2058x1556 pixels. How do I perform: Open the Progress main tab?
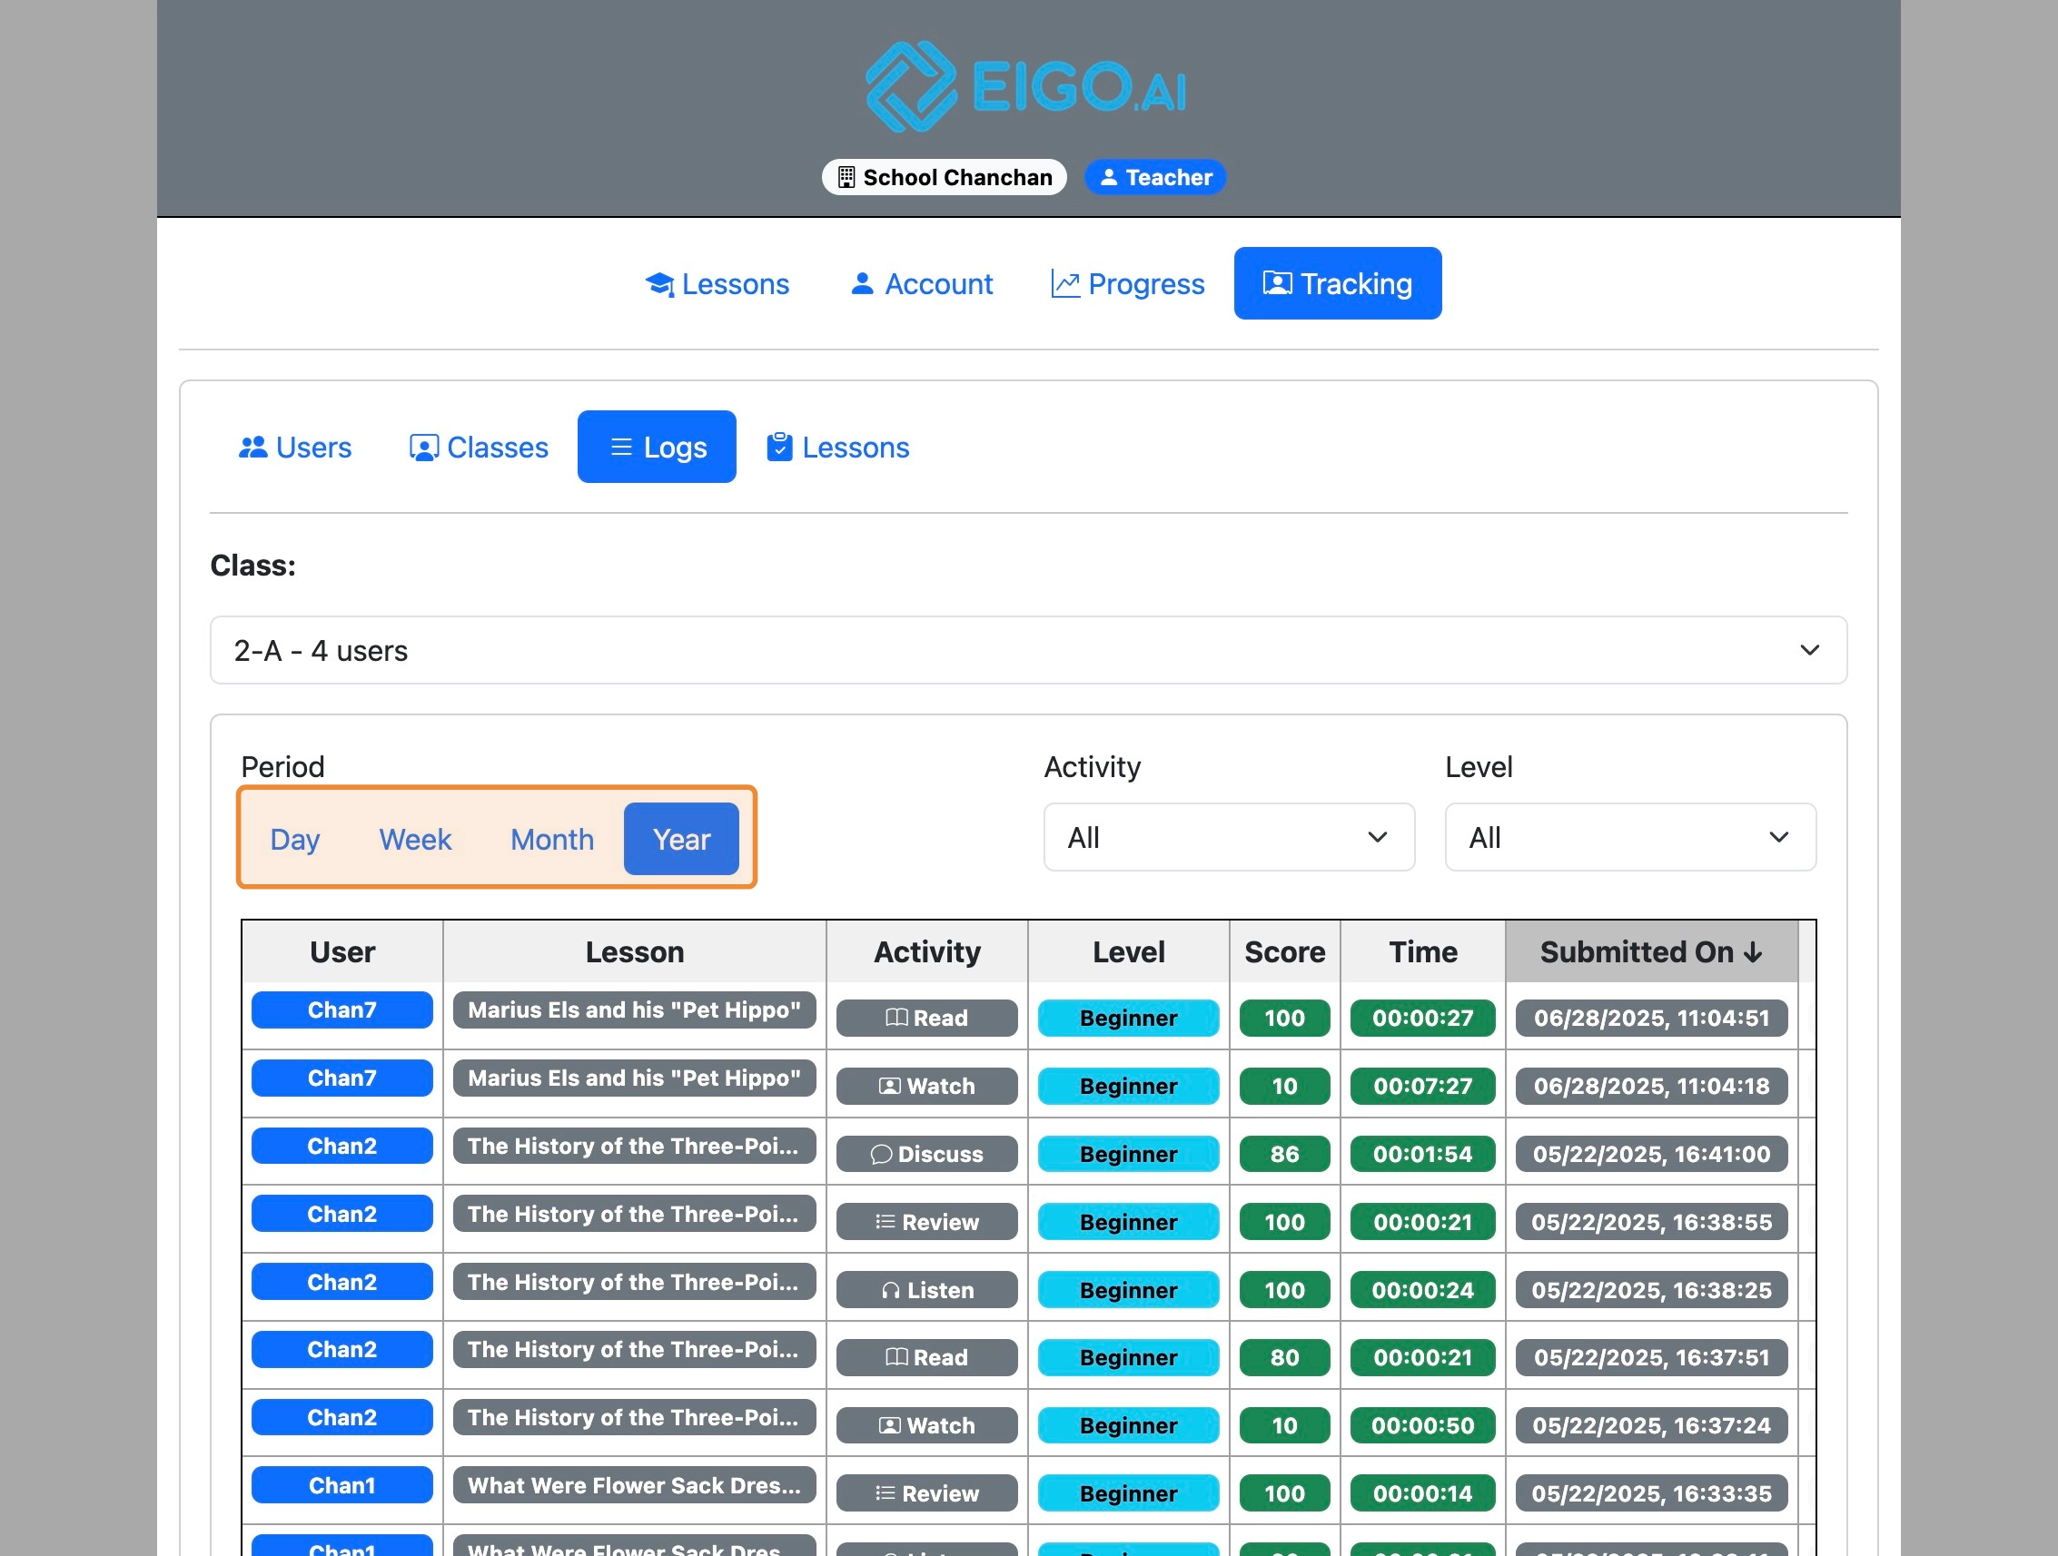(1128, 283)
